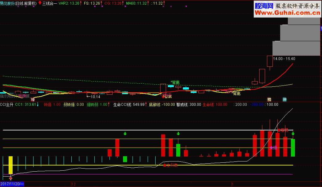Viewport: 322px width, 187px height.
Task: Select the CCI主升 indicator name
Action: pos(7,105)
